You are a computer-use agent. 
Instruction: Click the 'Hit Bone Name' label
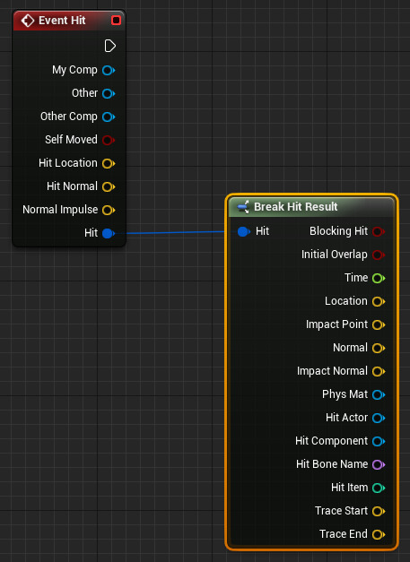[332, 464]
